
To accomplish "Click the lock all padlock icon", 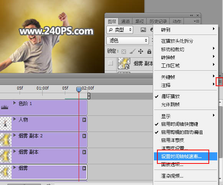I will click(x=149, y=51).
